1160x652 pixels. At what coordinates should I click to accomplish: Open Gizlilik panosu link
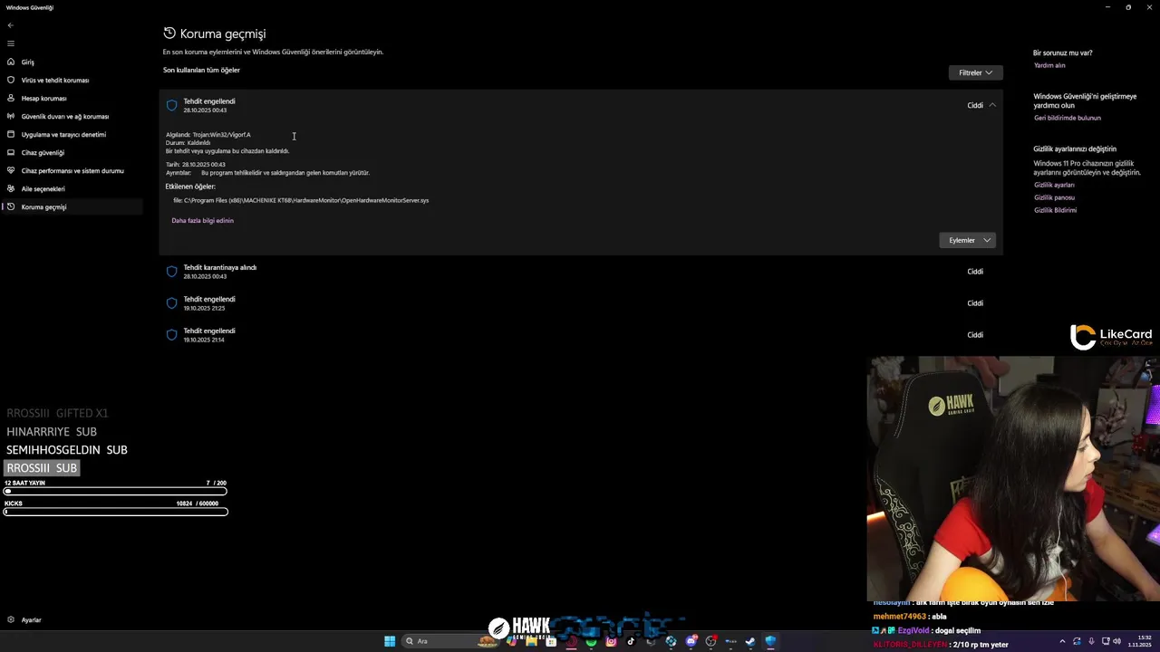(x=1054, y=197)
